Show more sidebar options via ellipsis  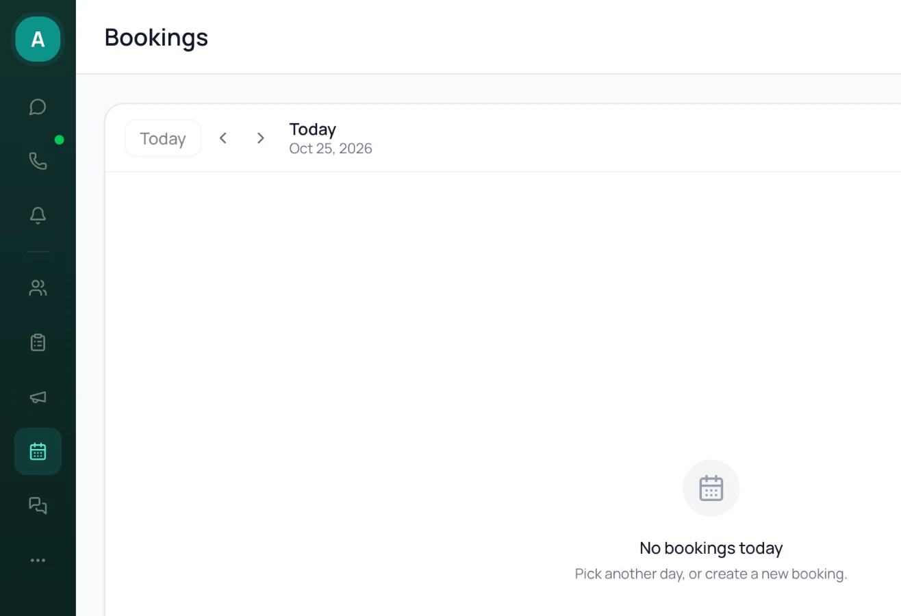click(38, 561)
